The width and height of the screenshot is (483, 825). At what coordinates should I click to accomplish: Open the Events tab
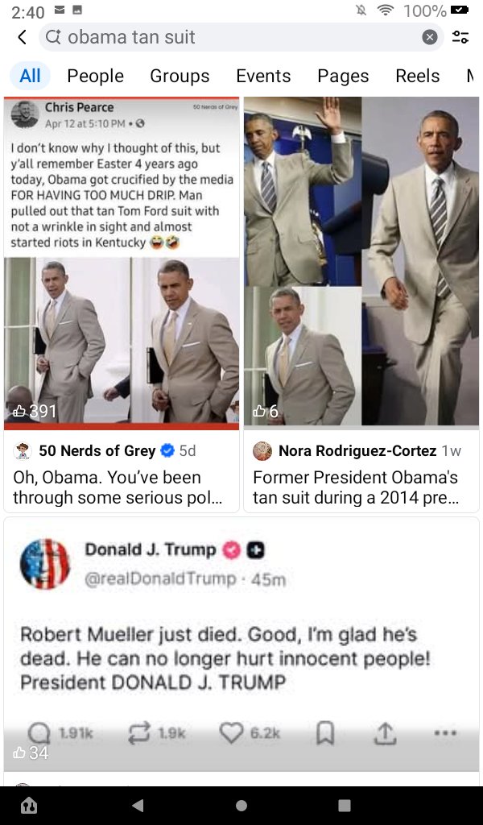tap(263, 76)
